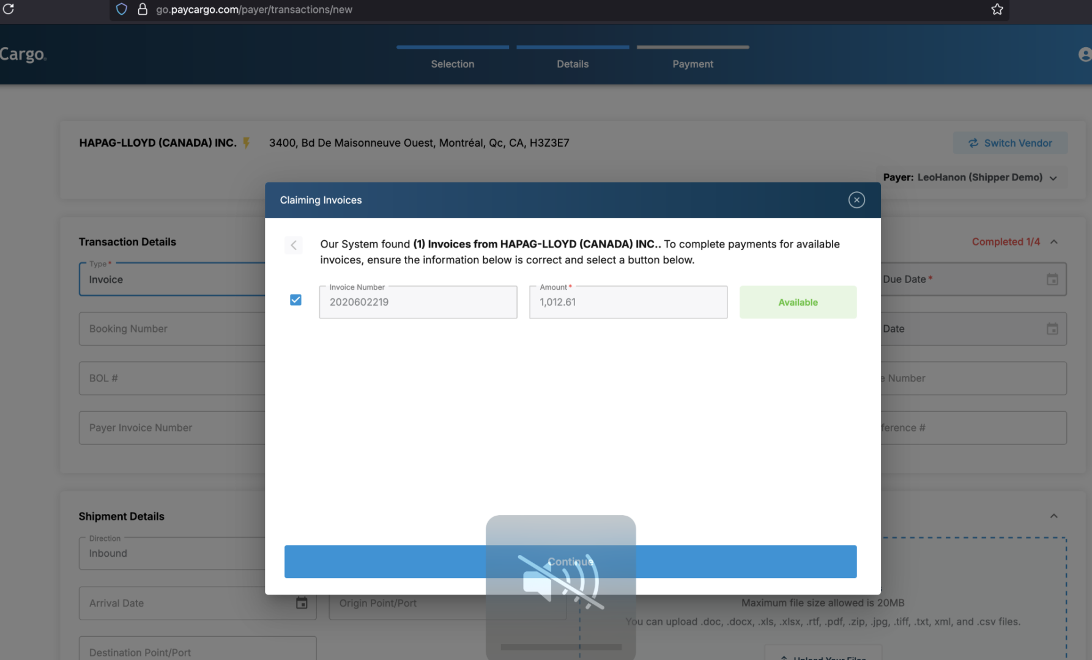
Task: Click the Destination Point/Port field
Action: [198, 648]
